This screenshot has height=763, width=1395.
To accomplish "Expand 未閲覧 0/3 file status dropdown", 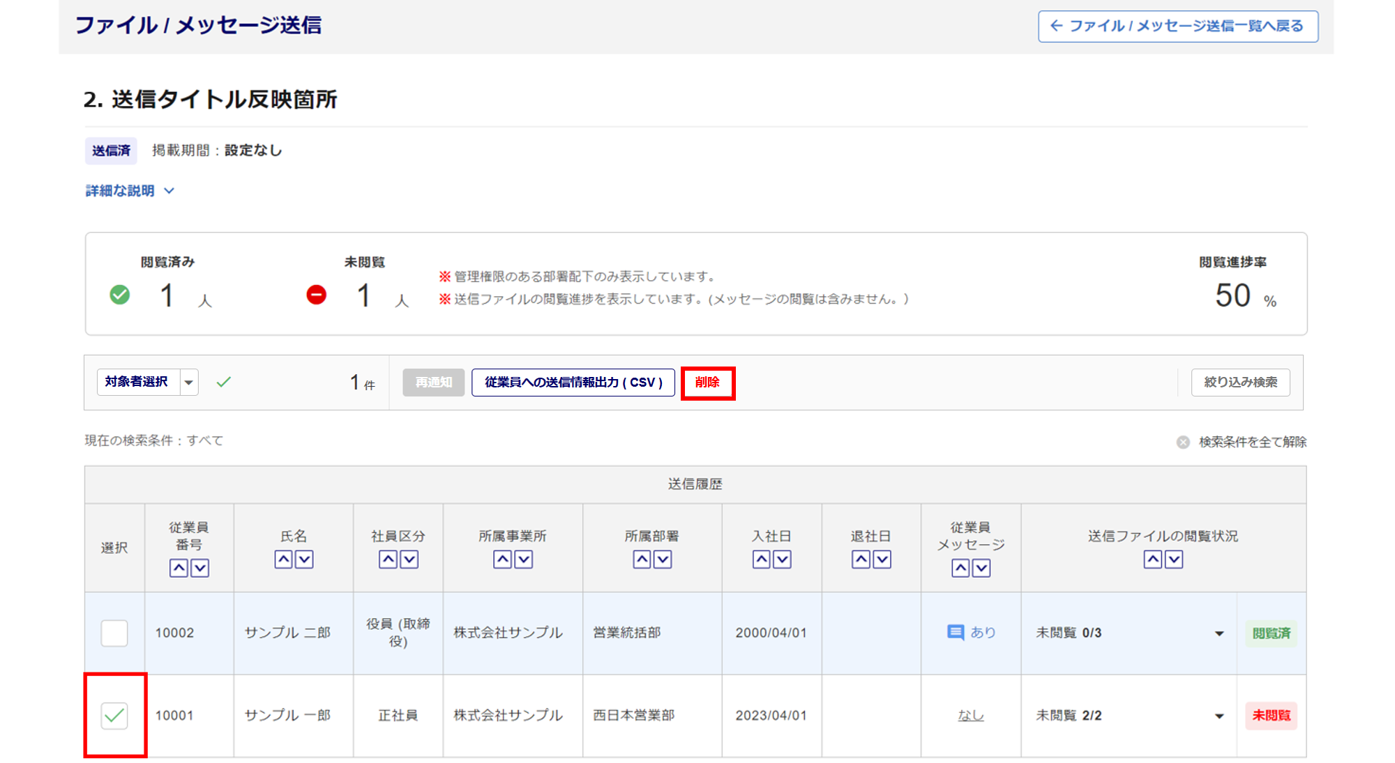I will coord(1219,633).
